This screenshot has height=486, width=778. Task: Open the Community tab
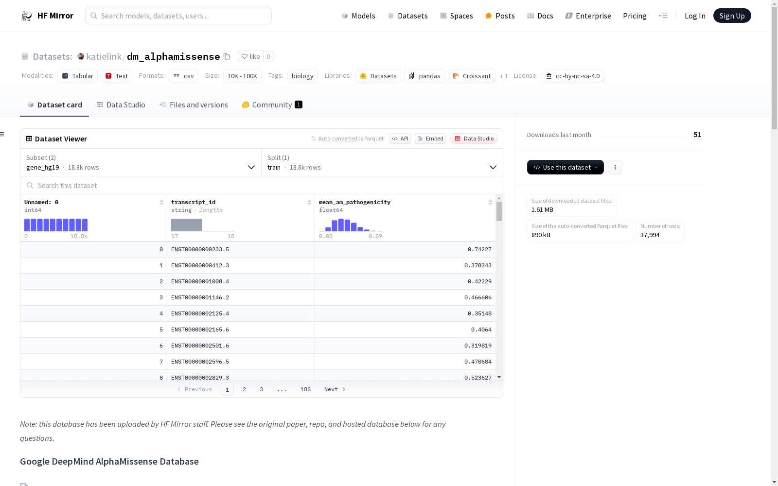pos(272,105)
